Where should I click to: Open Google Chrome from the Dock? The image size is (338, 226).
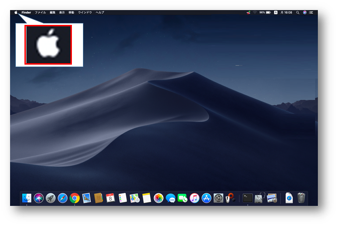[x=75, y=198]
